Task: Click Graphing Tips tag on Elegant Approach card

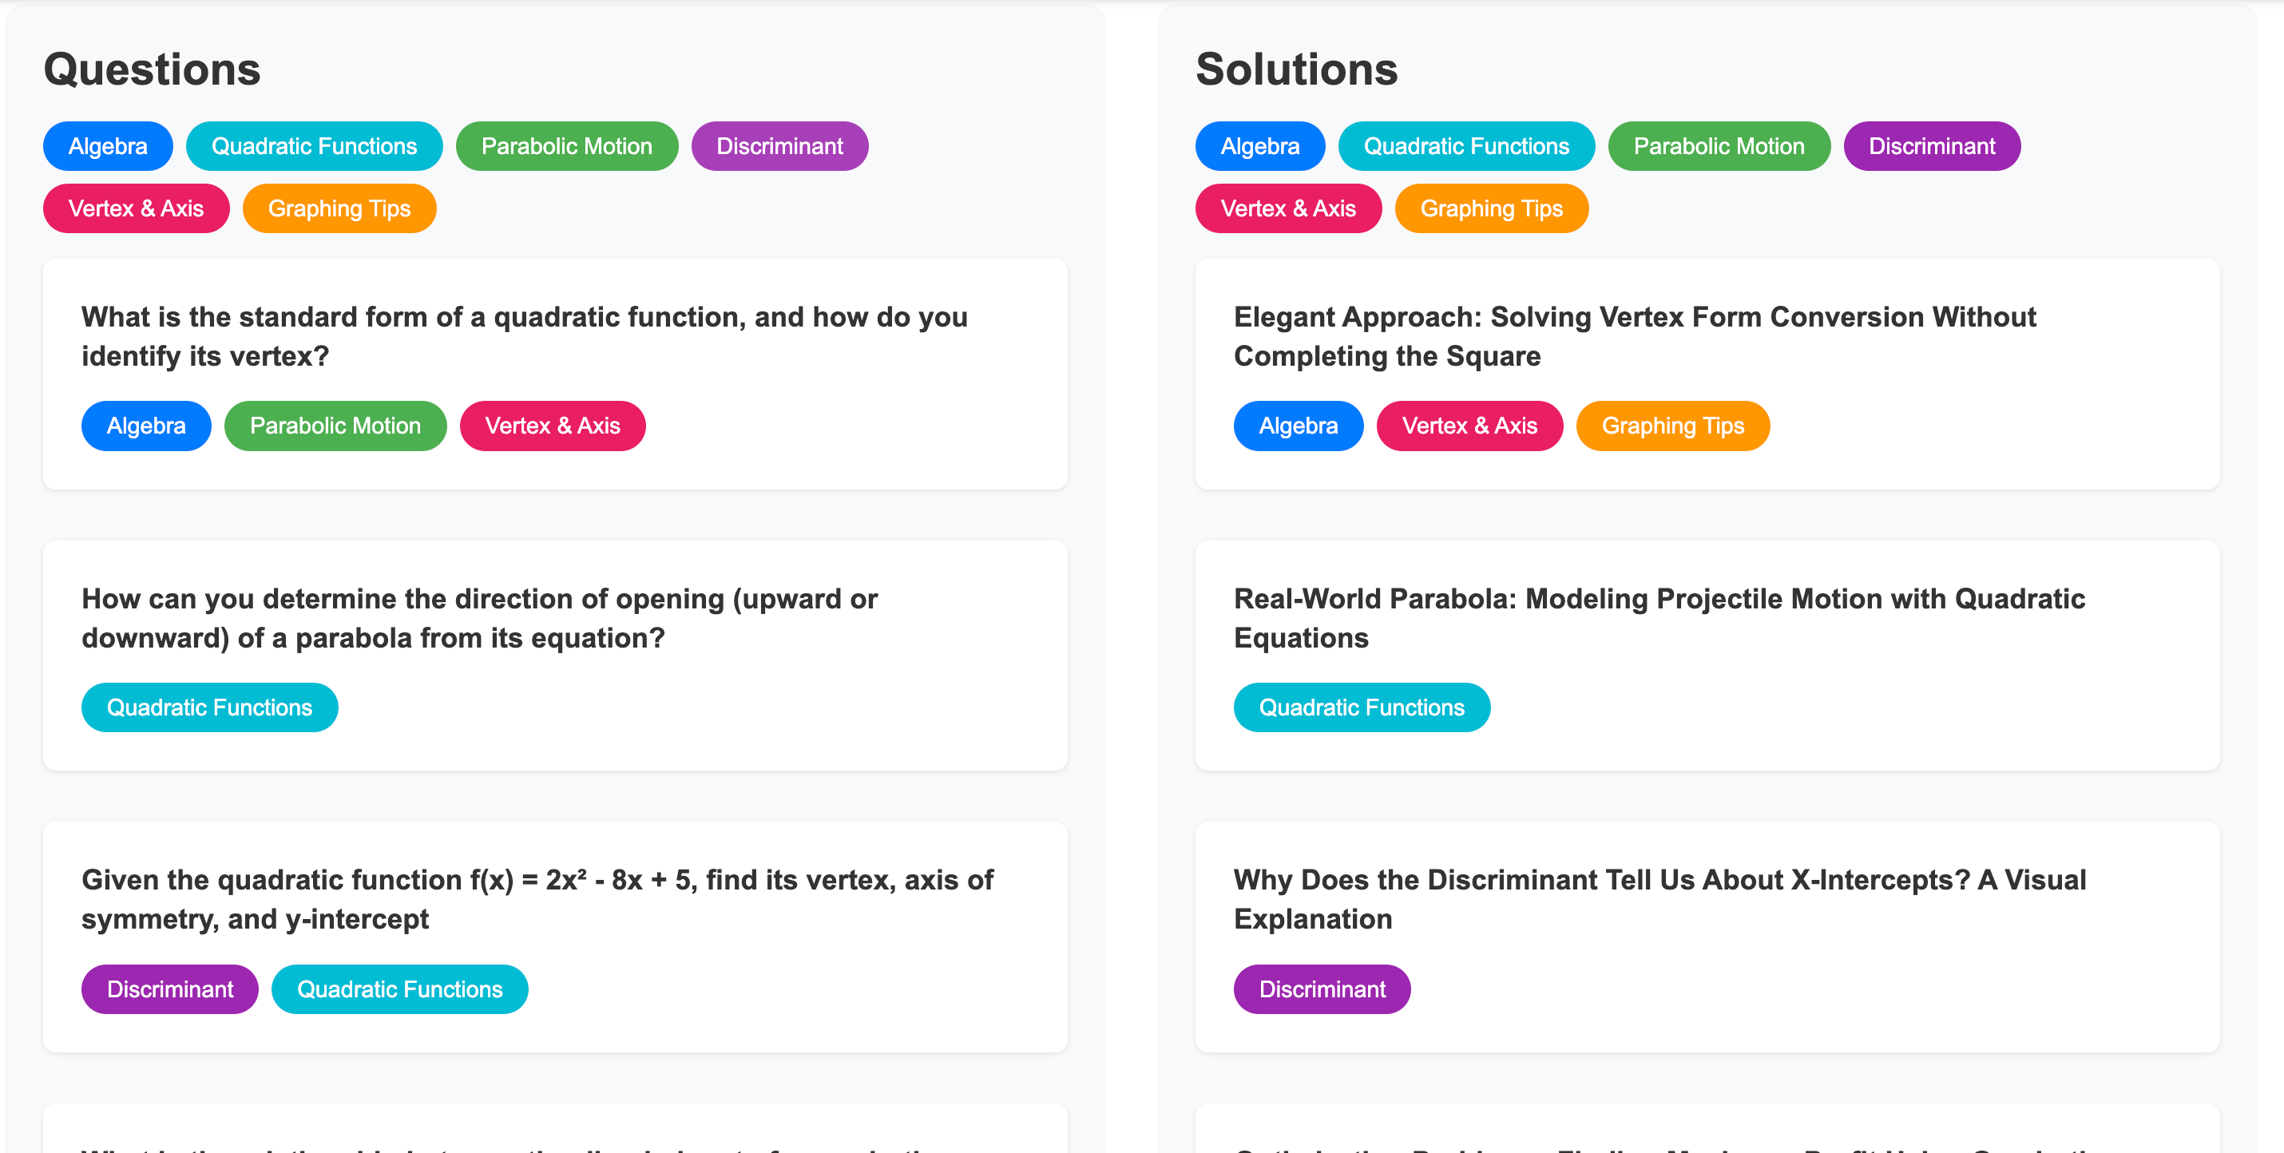Action: [x=1672, y=426]
